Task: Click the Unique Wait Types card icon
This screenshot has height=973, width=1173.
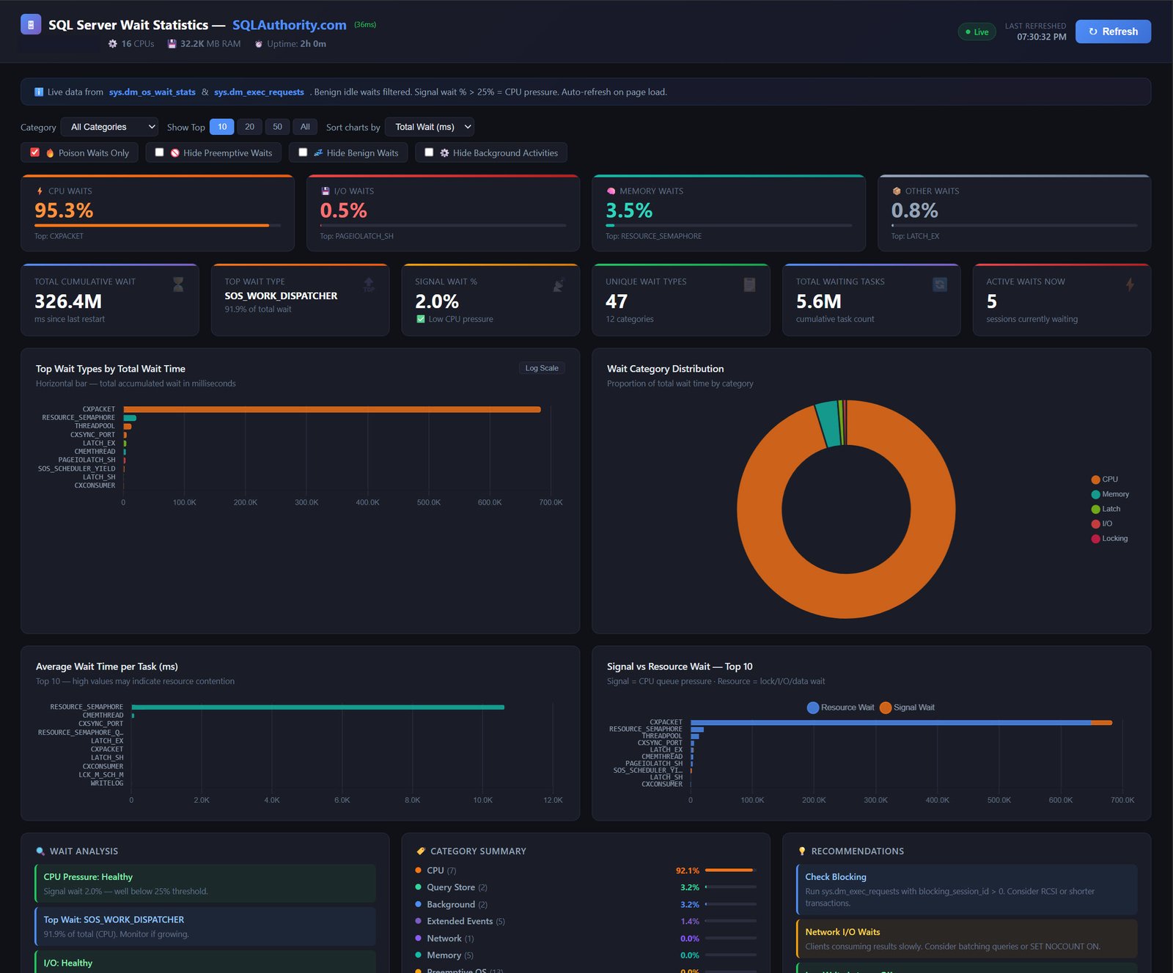Action: click(x=749, y=284)
